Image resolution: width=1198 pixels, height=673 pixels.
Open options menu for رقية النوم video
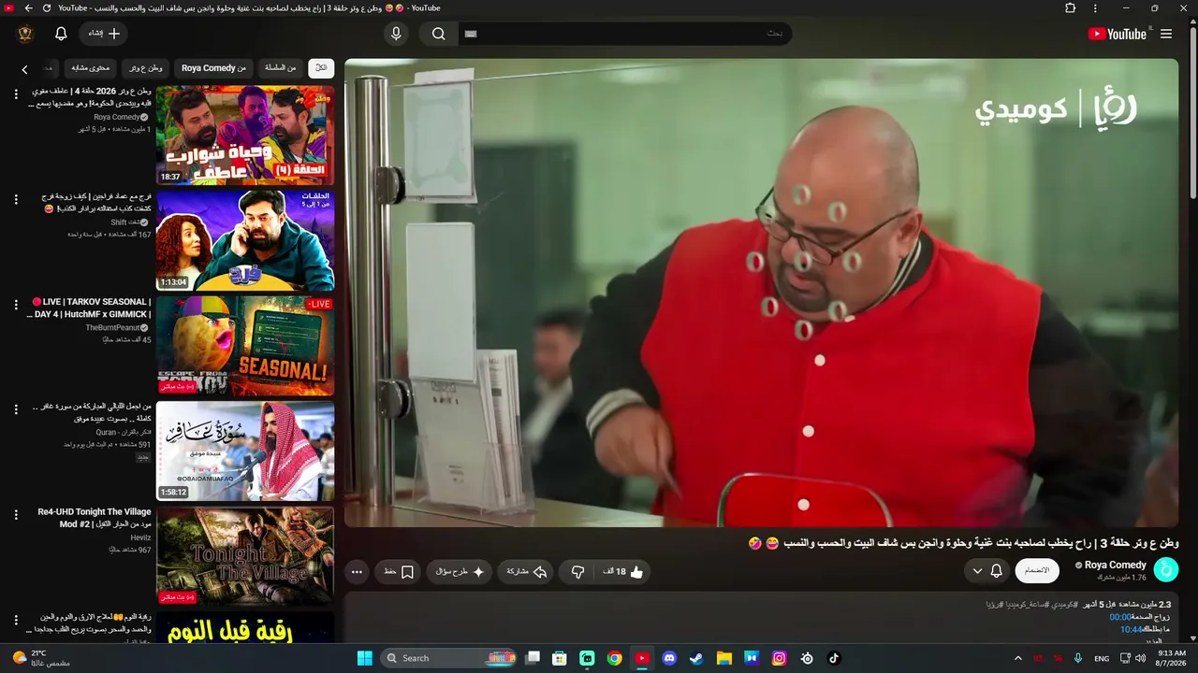point(16,620)
